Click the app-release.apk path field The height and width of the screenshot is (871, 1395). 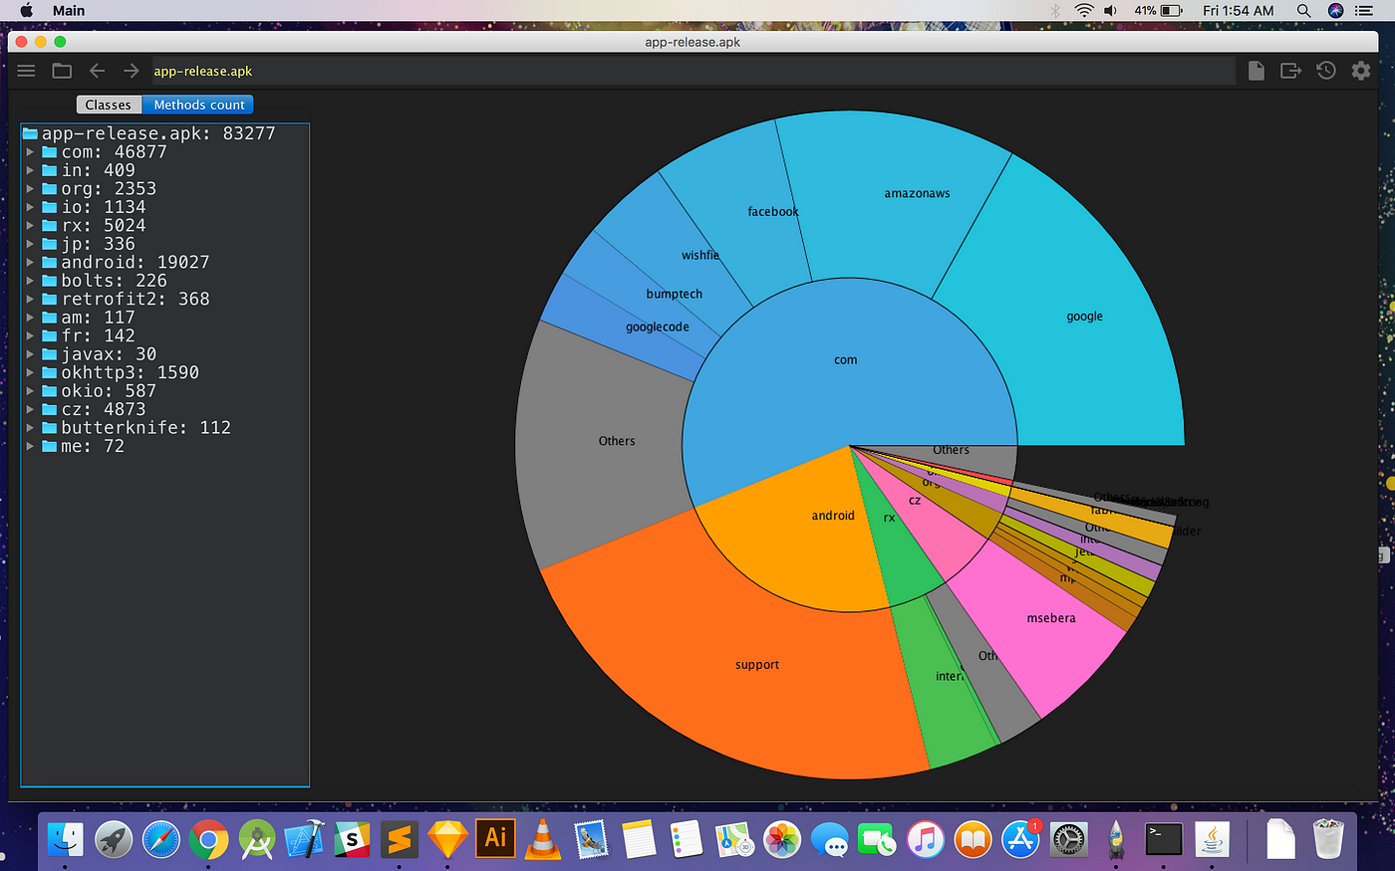coord(693,71)
